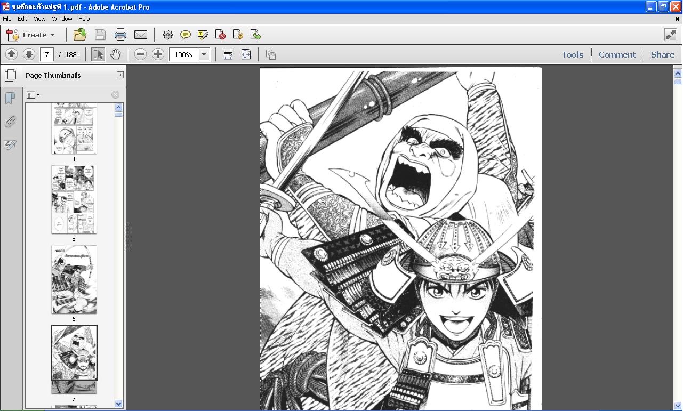The width and height of the screenshot is (683, 411).
Task: Open the gear customize quick tools icon
Action: click(x=168, y=35)
